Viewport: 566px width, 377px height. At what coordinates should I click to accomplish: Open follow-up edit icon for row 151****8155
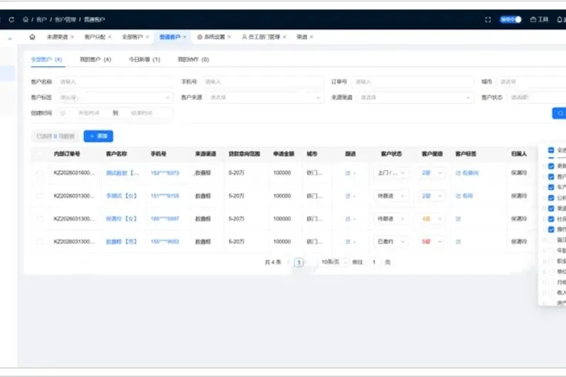pyautogui.click(x=348, y=196)
